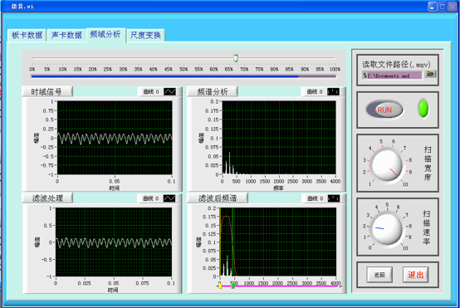The height and width of the screenshot is (308, 460).
Task: Click the percentage slider handle
Action: [x=236, y=58]
